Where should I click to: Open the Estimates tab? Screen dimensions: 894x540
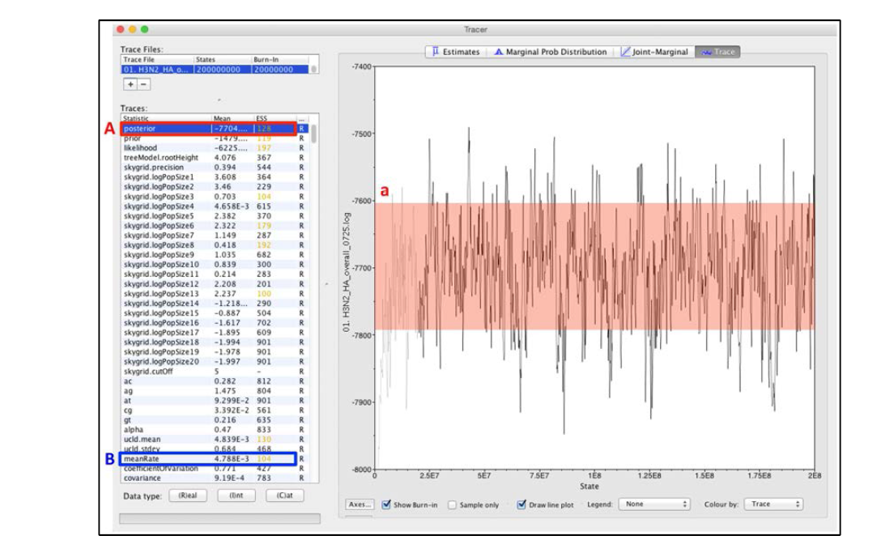click(455, 52)
